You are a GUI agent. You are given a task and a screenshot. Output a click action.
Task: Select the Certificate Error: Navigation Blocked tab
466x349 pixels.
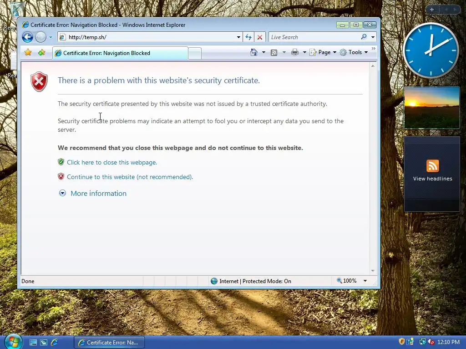[x=120, y=53]
